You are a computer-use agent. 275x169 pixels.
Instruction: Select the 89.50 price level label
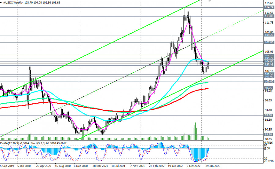pyautogui.click(x=269, y=134)
